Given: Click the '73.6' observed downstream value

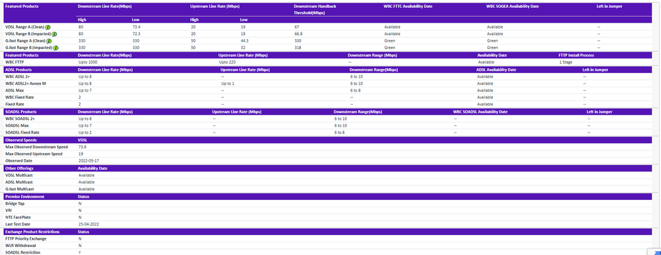Looking at the screenshot, I should [82, 146].
